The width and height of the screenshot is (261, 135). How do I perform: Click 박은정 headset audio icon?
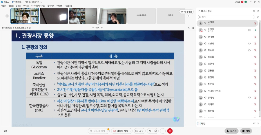[205, 84]
